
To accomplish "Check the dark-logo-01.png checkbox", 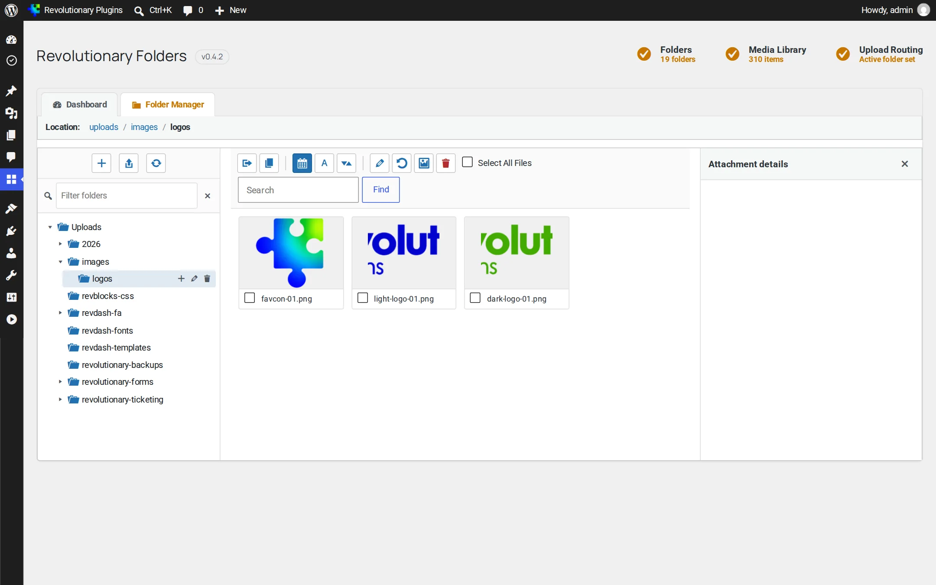I will coord(475,298).
